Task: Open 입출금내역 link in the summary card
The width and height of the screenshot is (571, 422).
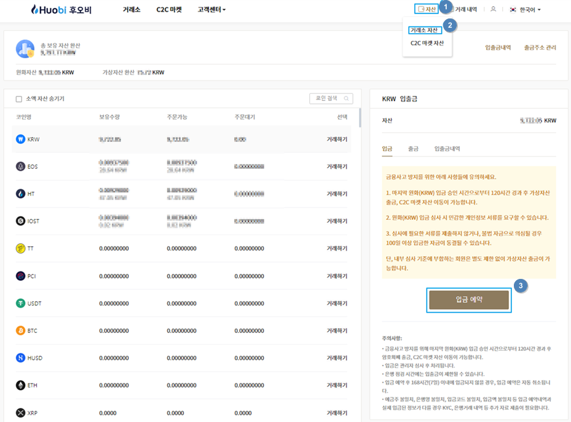Action: pos(498,48)
